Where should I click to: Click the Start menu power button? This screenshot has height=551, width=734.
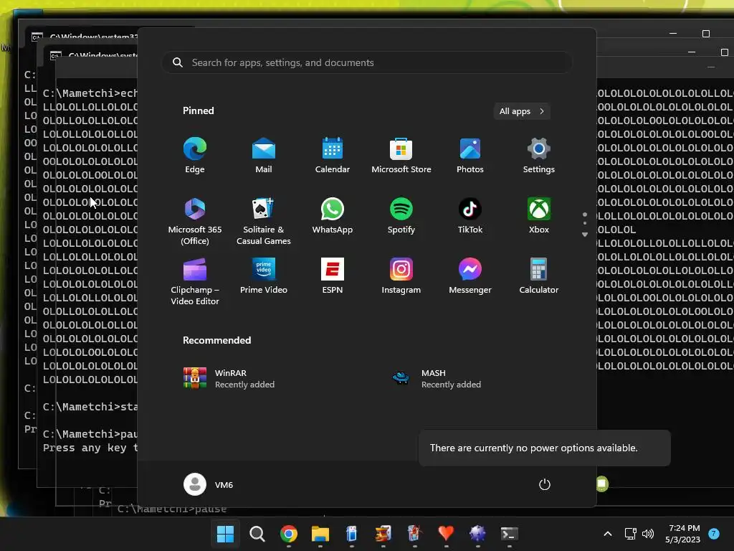(x=545, y=484)
